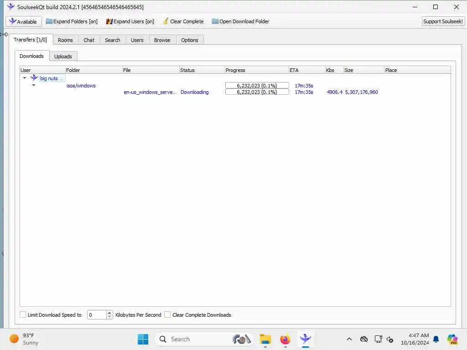Sort by the Folder column header
This screenshot has width=467, height=350.
point(93,70)
